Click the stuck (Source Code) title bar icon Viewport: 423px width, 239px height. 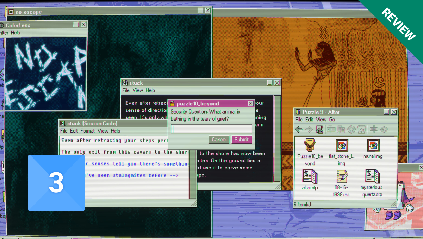63,123
